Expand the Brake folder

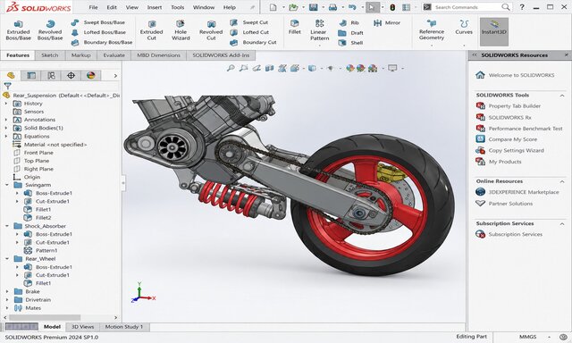pyautogui.click(x=7, y=291)
